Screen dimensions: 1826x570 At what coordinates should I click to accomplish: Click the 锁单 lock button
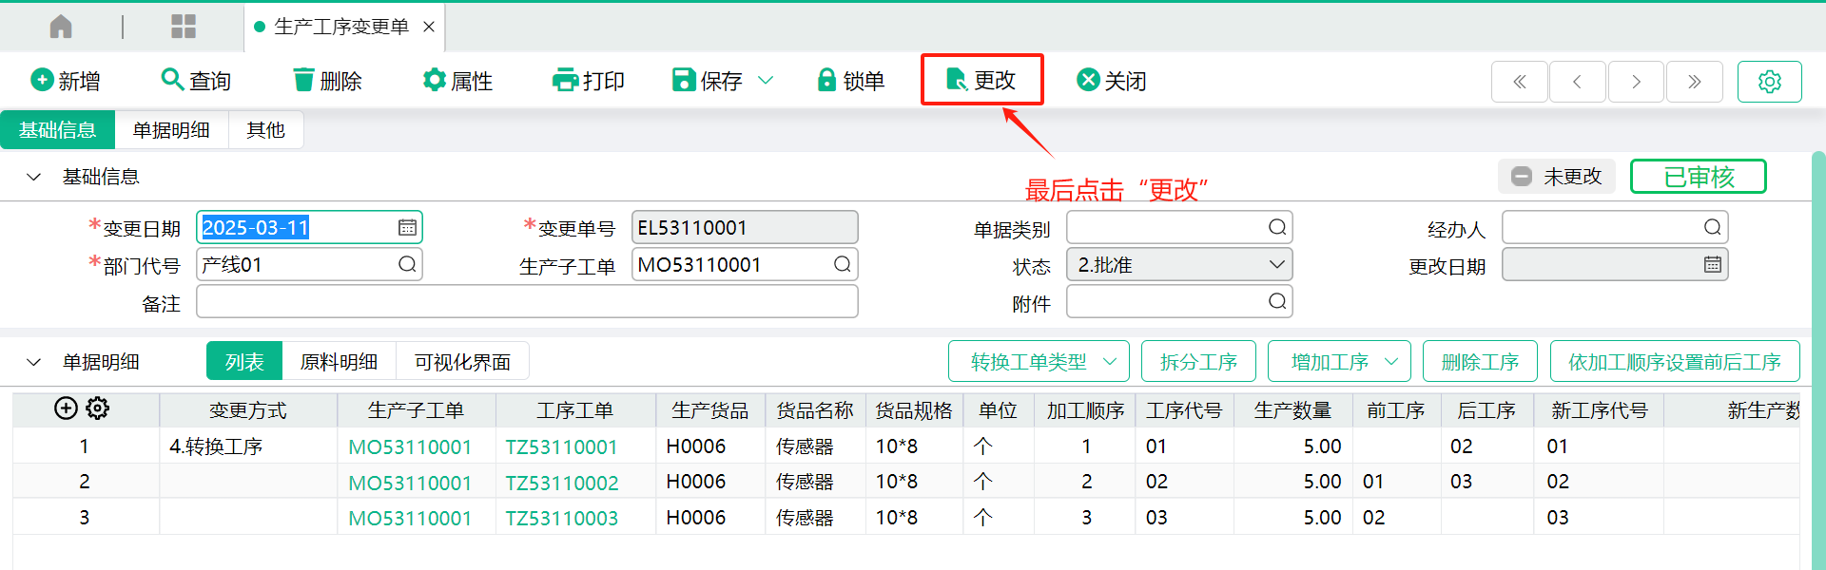click(850, 81)
